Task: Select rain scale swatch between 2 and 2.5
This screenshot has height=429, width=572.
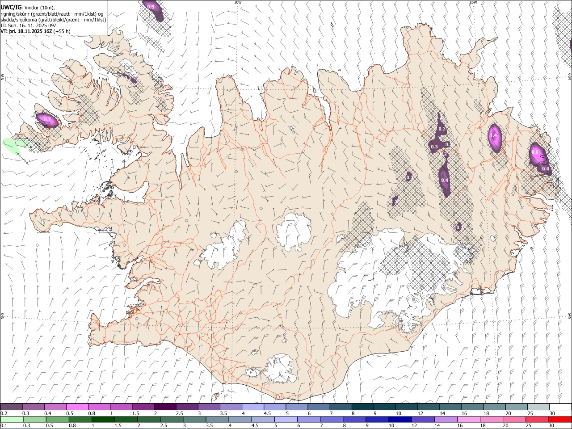Action: click(149, 419)
